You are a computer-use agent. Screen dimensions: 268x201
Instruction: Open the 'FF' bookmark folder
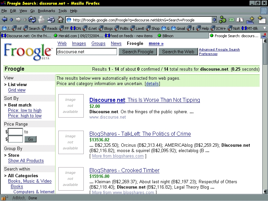[x=64, y=28]
